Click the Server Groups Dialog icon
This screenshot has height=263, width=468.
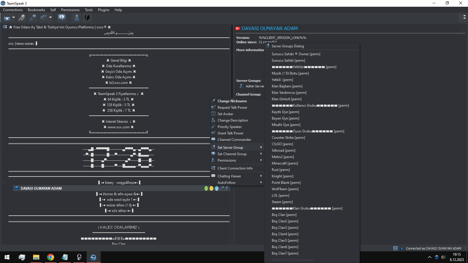coord(267,46)
